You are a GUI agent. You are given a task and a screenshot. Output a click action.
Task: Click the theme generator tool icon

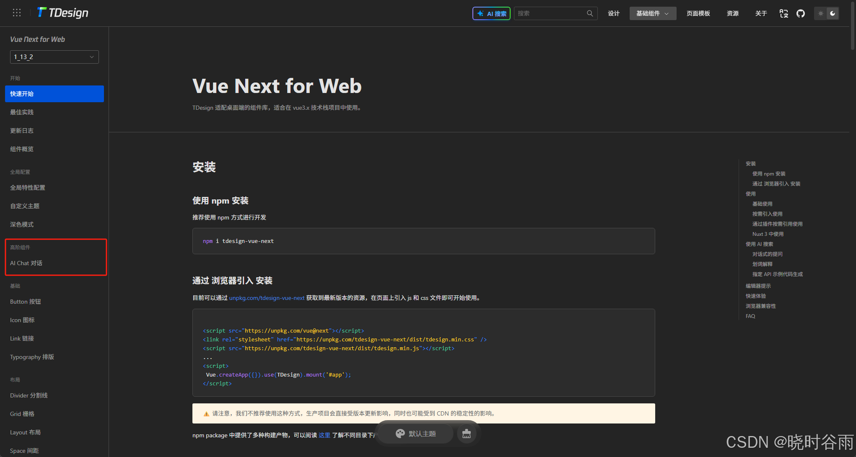[x=467, y=434]
